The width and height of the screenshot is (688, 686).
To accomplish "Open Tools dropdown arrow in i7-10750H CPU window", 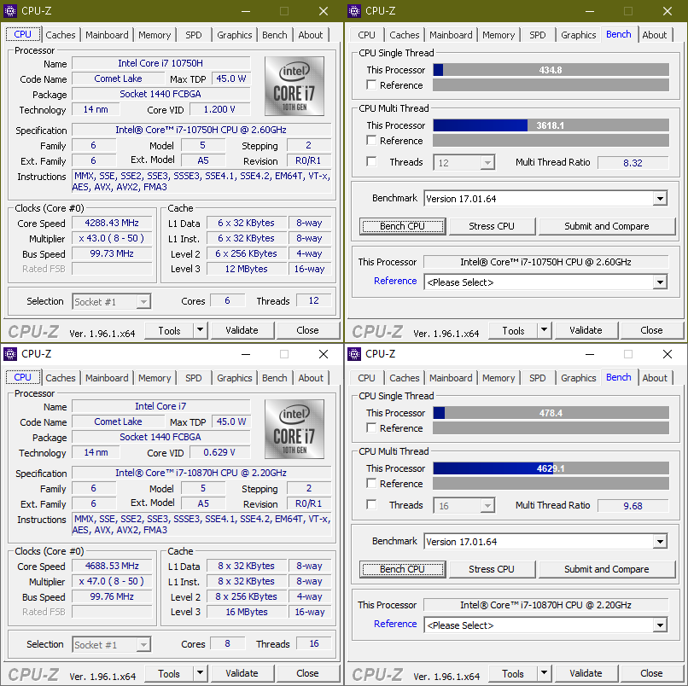I will tap(200, 330).
